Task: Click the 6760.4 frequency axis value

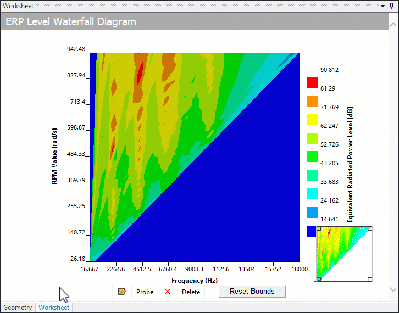Action: (168, 269)
